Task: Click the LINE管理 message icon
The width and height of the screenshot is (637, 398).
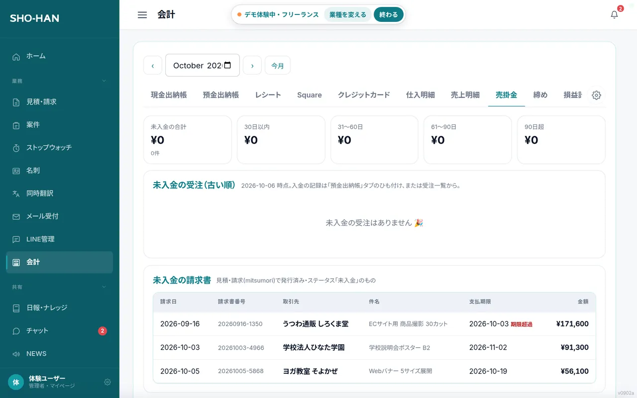Action: [x=16, y=240]
